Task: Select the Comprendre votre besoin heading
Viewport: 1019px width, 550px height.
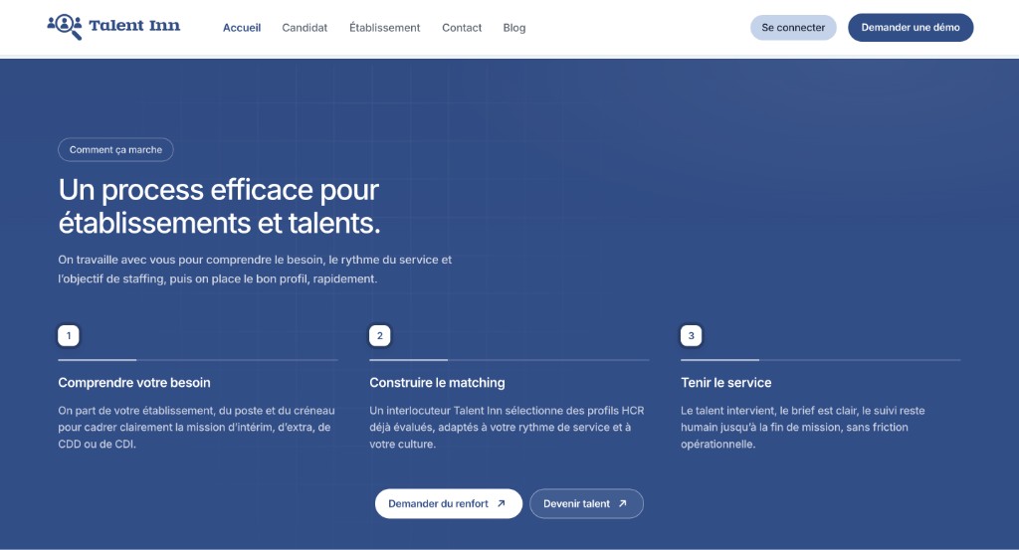Action: 134,383
